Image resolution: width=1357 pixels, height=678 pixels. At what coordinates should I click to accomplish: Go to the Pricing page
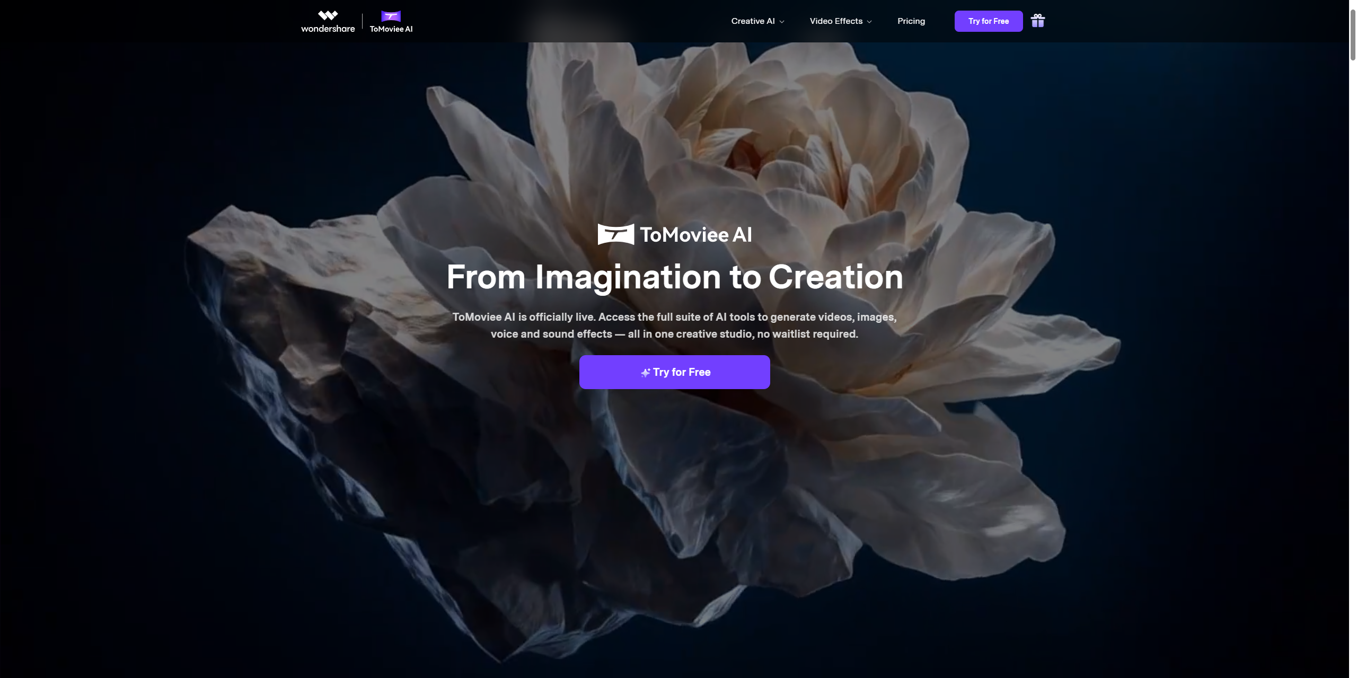(x=911, y=21)
